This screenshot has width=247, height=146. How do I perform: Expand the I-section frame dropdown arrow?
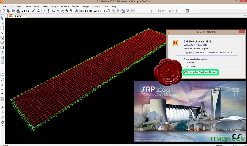183,11
